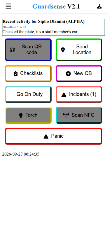
Task: Click the warning triangle beside Panic
Action: coord(46,136)
